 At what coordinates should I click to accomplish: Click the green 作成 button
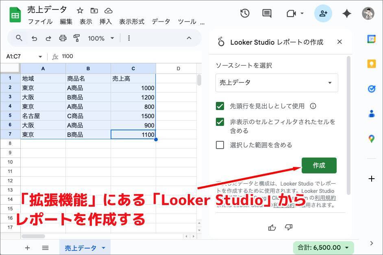(x=319, y=165)
